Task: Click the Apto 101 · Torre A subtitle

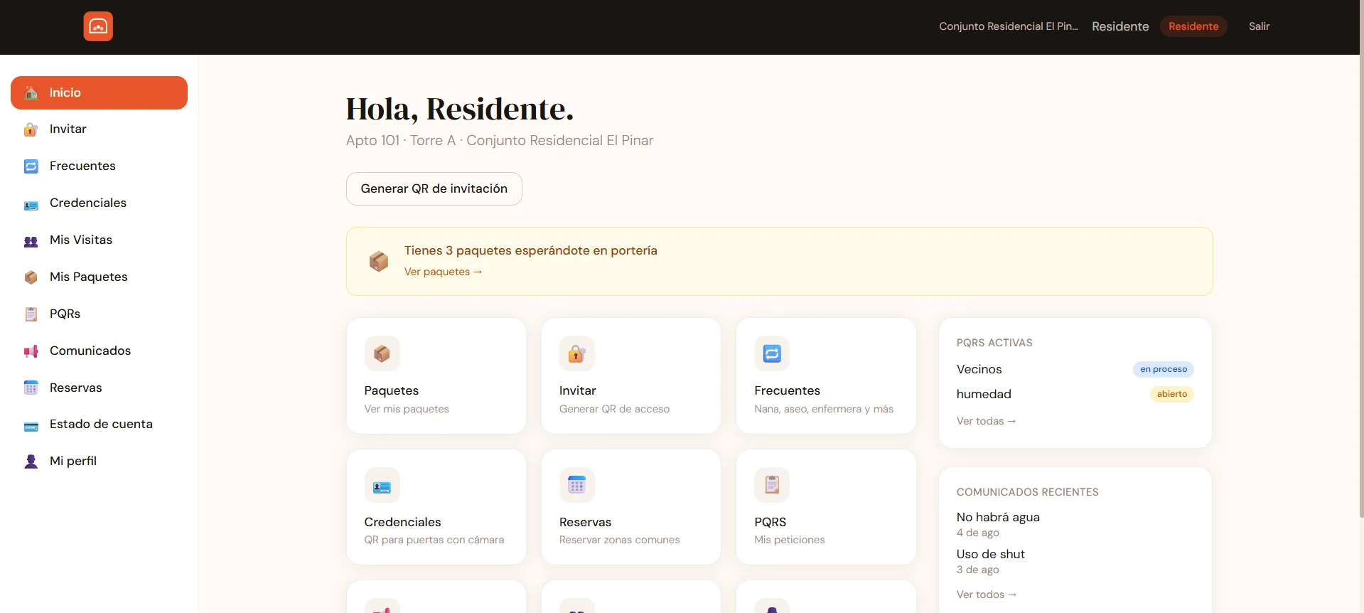Action: tap(500, 140)
